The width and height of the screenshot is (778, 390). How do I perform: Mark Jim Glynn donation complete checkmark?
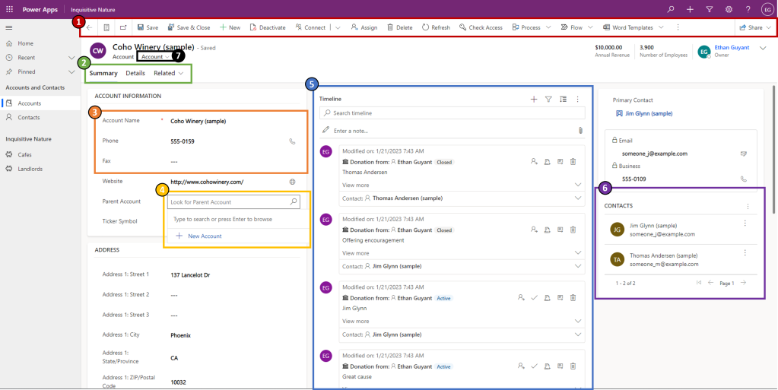tap(534, 298)
